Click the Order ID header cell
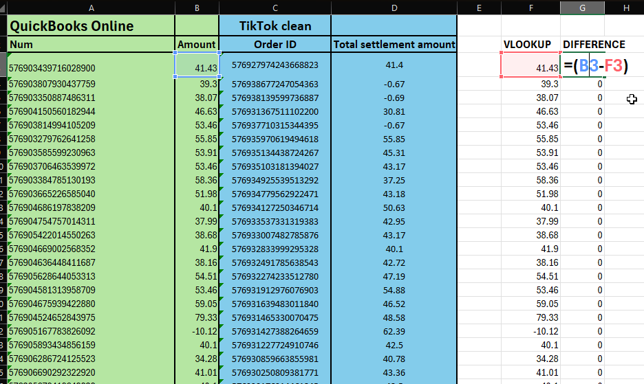This screenshot has height=384, width=644. (275, 45)
